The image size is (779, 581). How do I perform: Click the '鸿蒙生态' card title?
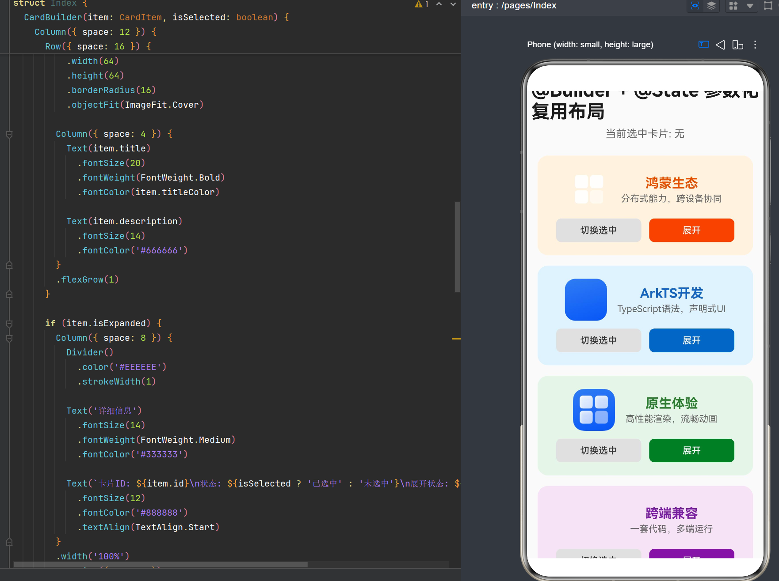(x=671, y=183)
